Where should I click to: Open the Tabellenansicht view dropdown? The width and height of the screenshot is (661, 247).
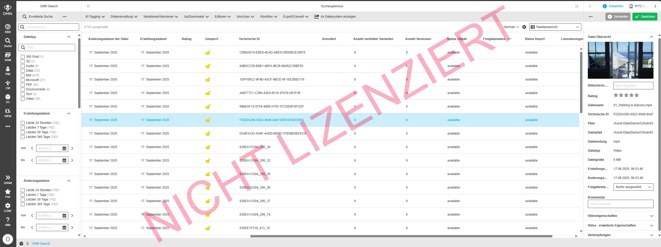555,27
